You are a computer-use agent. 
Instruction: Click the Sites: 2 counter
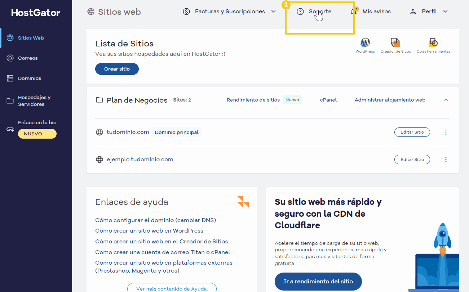coord(182,100)
